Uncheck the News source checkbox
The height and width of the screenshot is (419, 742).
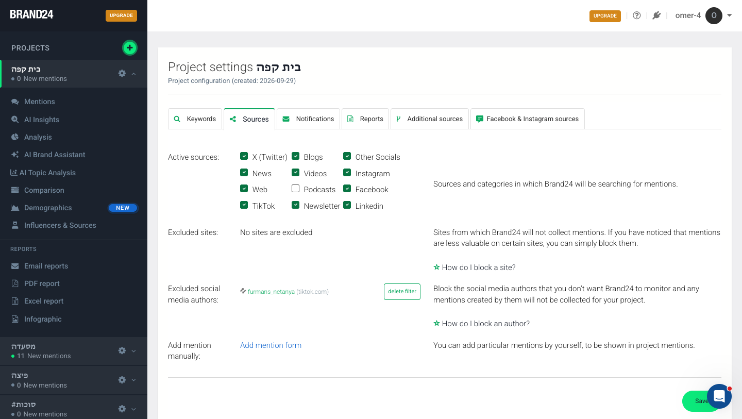(x=244, y=173)
